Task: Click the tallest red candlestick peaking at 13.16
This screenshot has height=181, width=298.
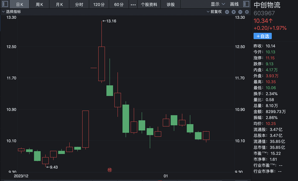Action: click(x=101, y=63)
